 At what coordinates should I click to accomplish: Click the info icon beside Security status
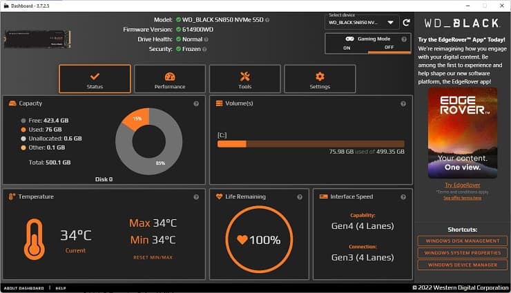(204, 49)
